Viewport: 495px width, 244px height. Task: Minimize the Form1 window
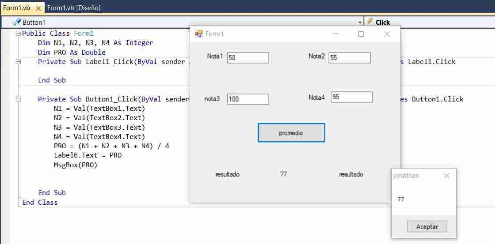coord(335,34)
